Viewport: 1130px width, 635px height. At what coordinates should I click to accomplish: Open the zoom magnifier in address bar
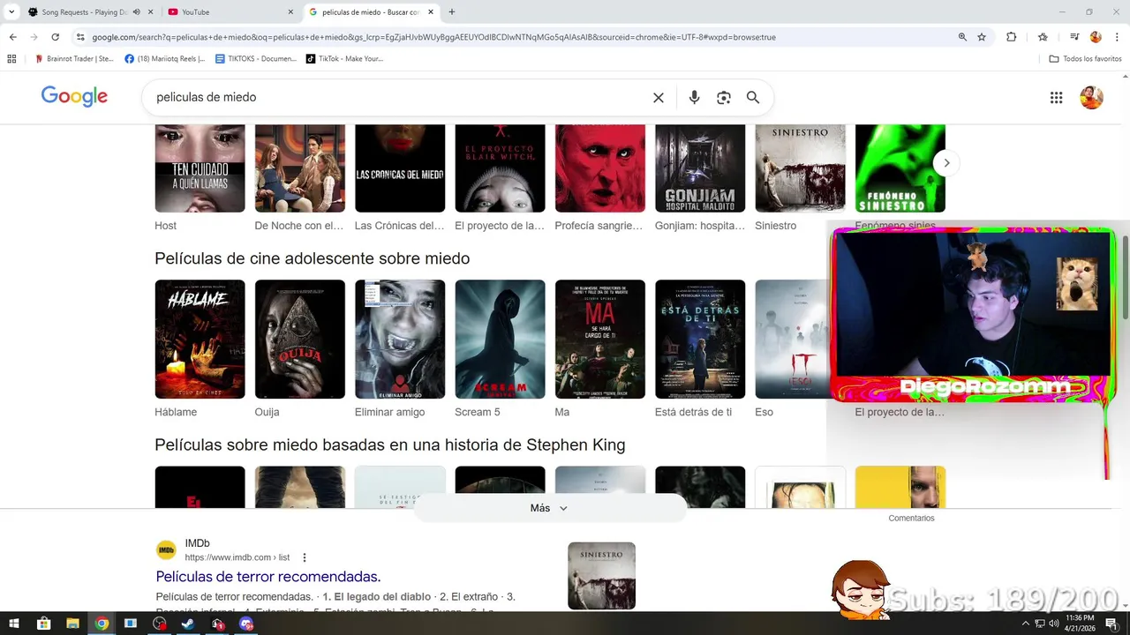(962, 37)
